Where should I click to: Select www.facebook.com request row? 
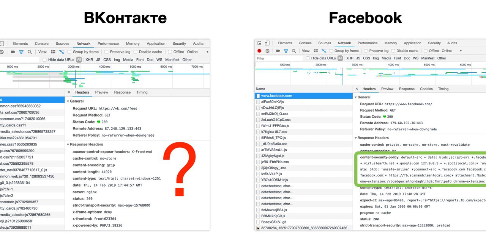(x=304, y=96)
